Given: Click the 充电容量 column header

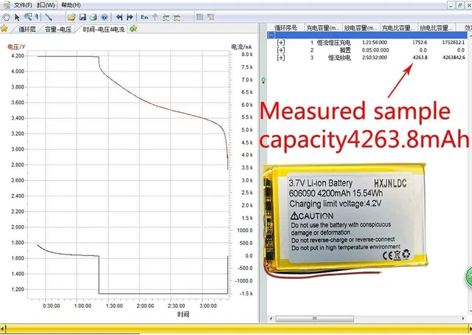Looking at the screenshot, I should coord(323,28).
